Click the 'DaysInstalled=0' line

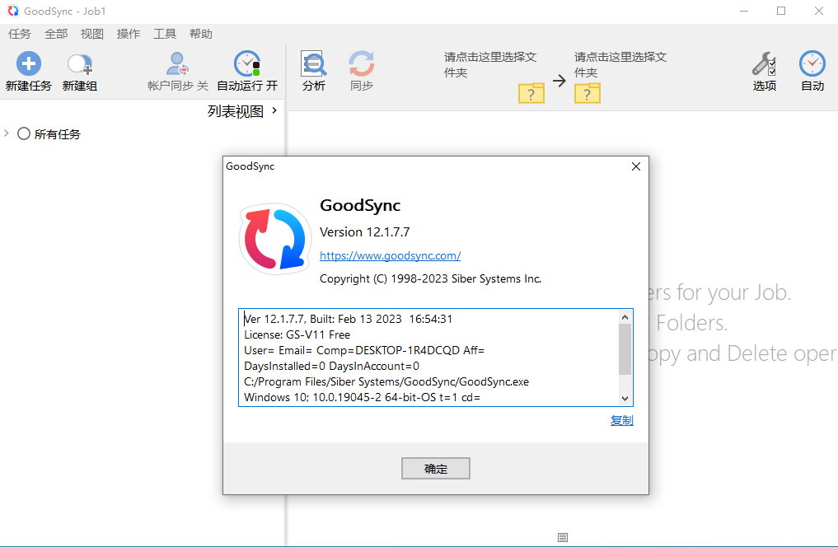(x=331, y=366)
